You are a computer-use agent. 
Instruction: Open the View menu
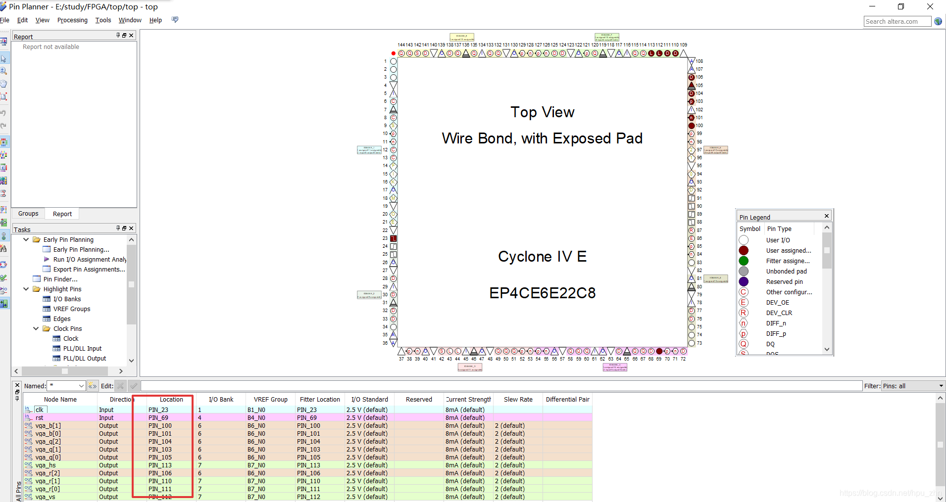tap(43, 20)
